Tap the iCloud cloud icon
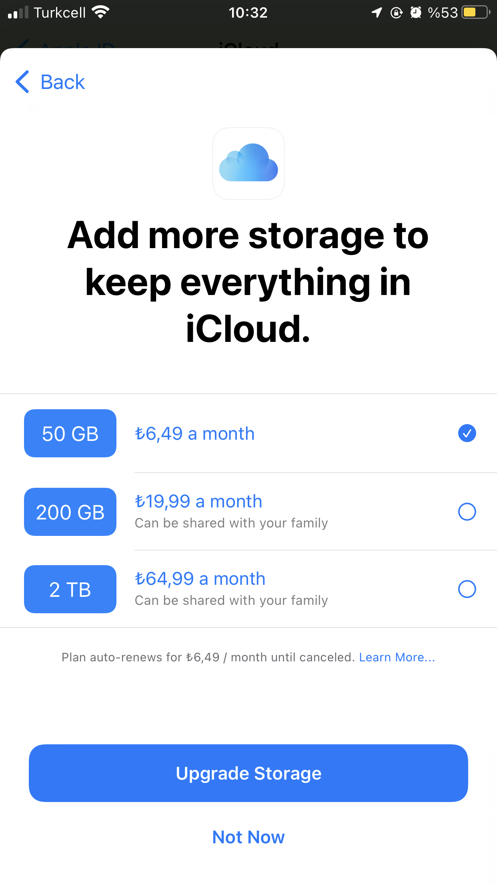 (248, 163)
